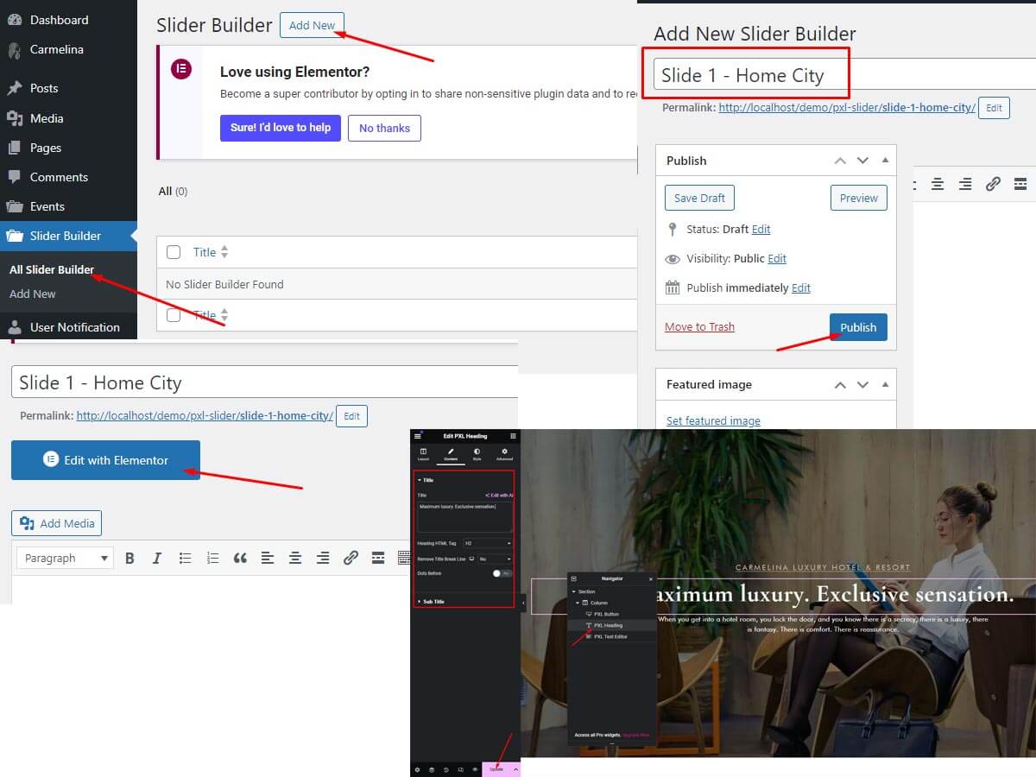
Task: Click the Bold icon in editor toolbar
Action: click(129, 559)
